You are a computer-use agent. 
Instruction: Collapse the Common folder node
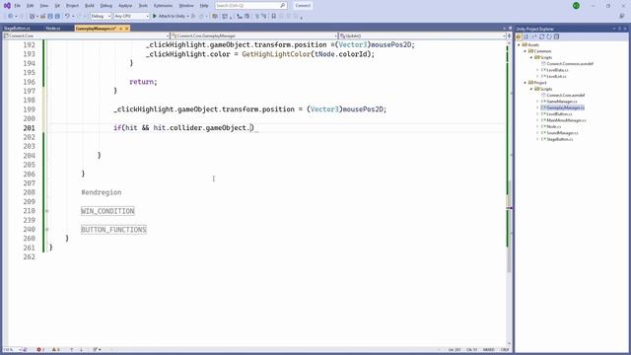[526, 51]
